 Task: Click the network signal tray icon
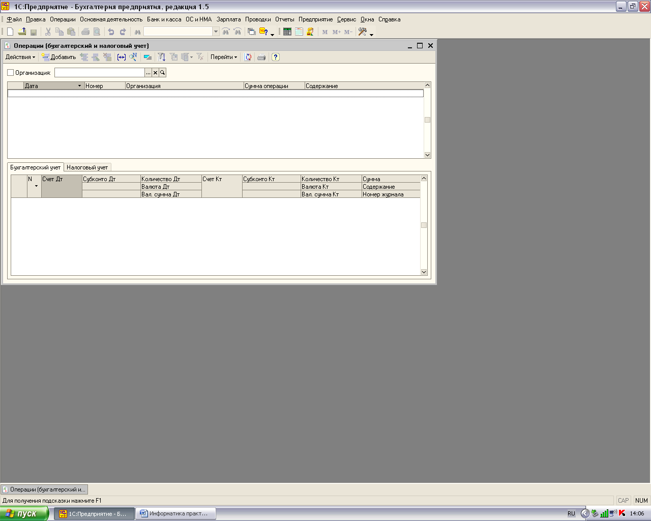click(x=604, y=513)
